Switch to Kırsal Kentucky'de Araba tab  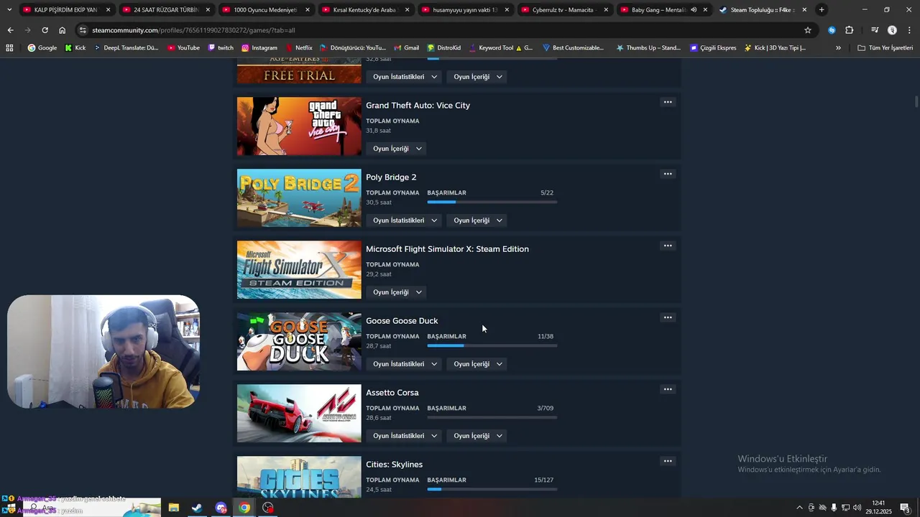[x=366, y=10]
